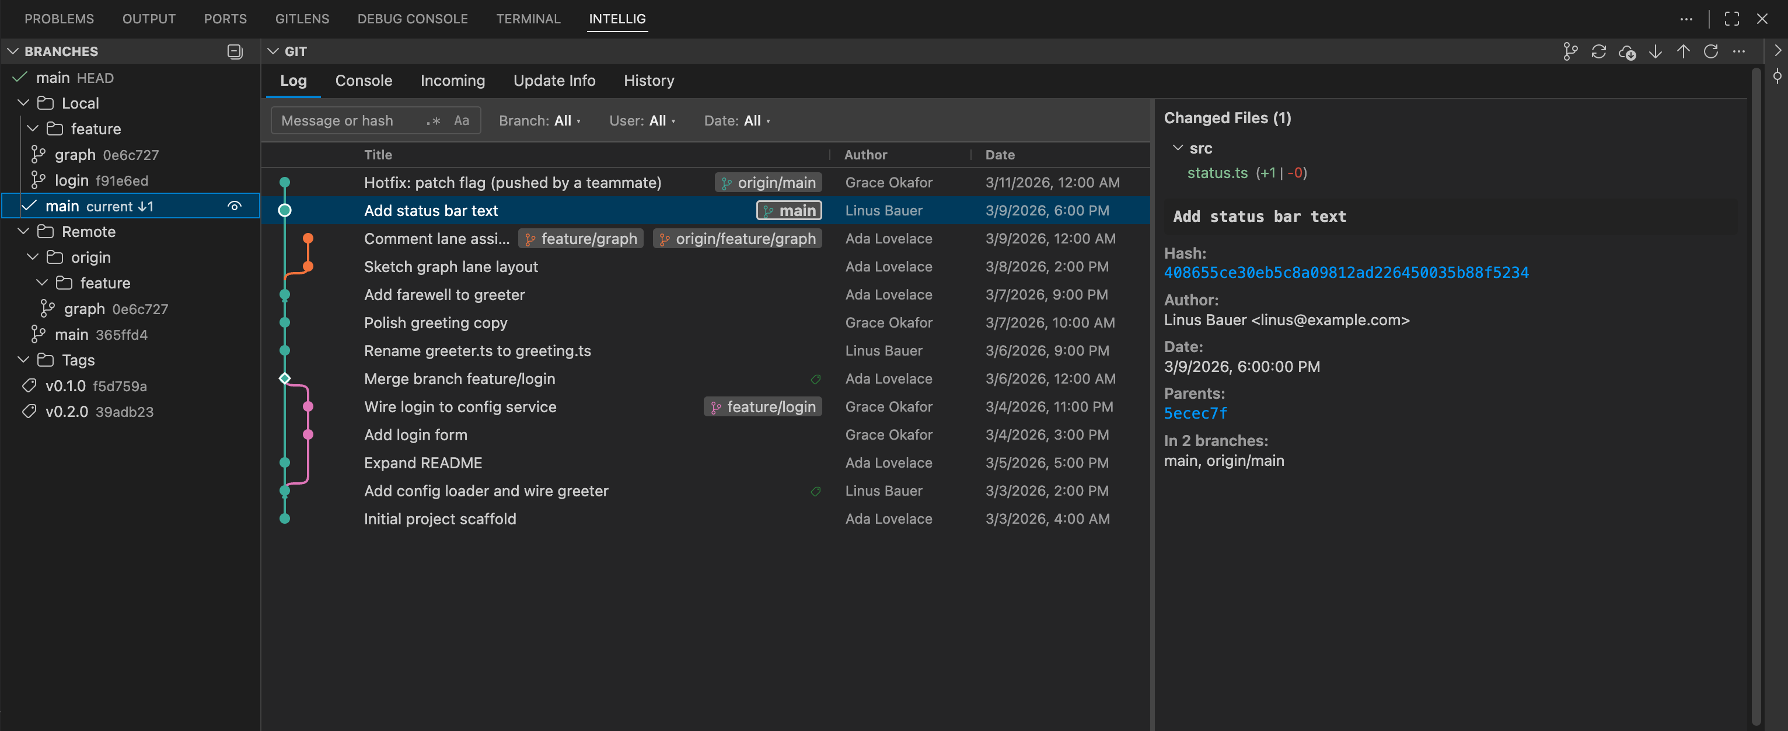The image size is (1788, 731).
Task: Collapse the local feature folder
Action: 33,128
